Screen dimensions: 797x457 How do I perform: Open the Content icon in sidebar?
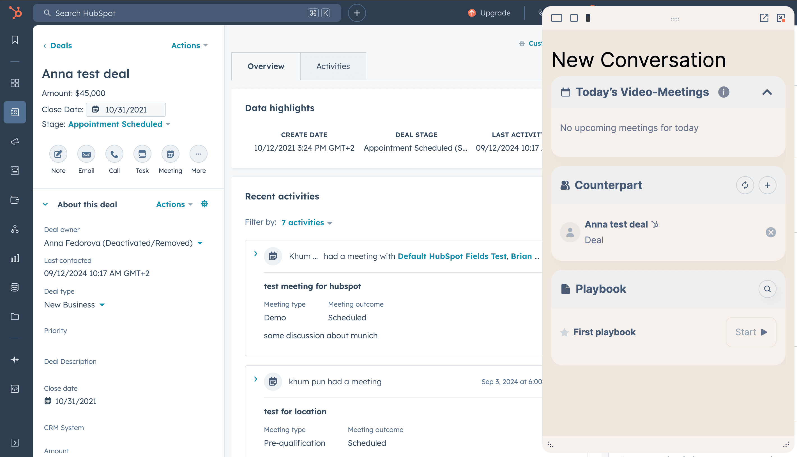(x=15, y=171)
